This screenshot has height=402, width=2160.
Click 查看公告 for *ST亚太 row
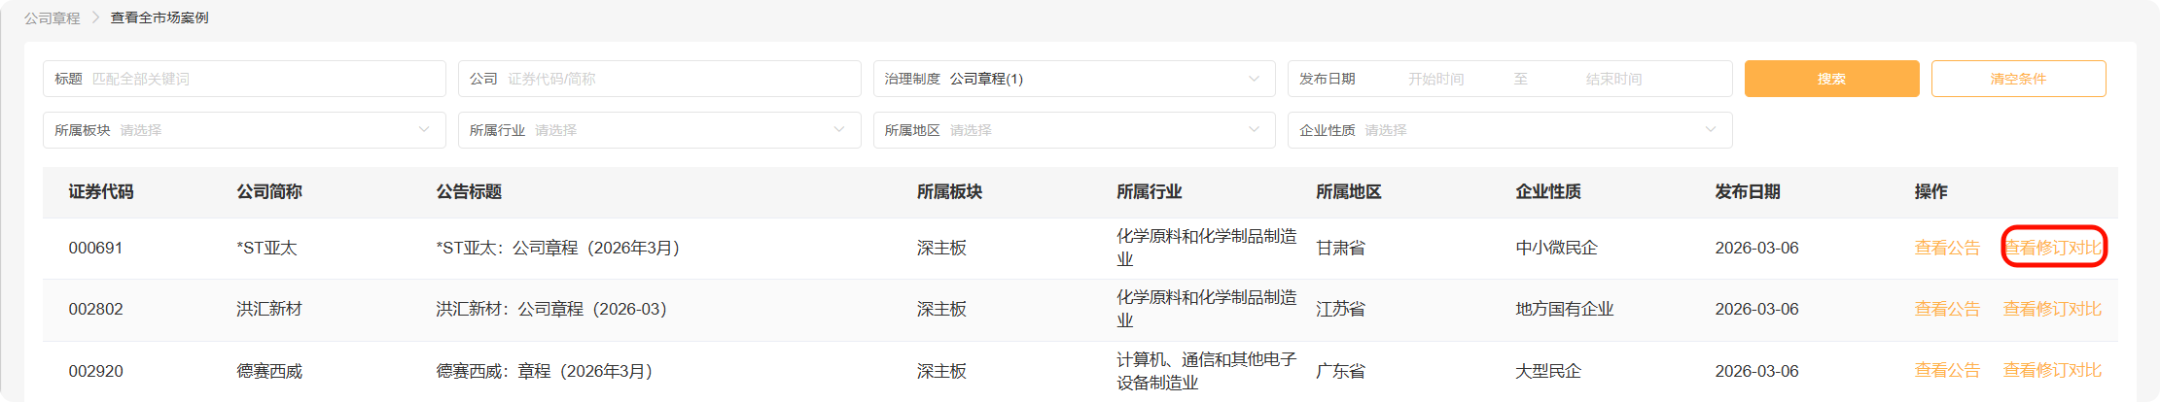(1947, 248)
